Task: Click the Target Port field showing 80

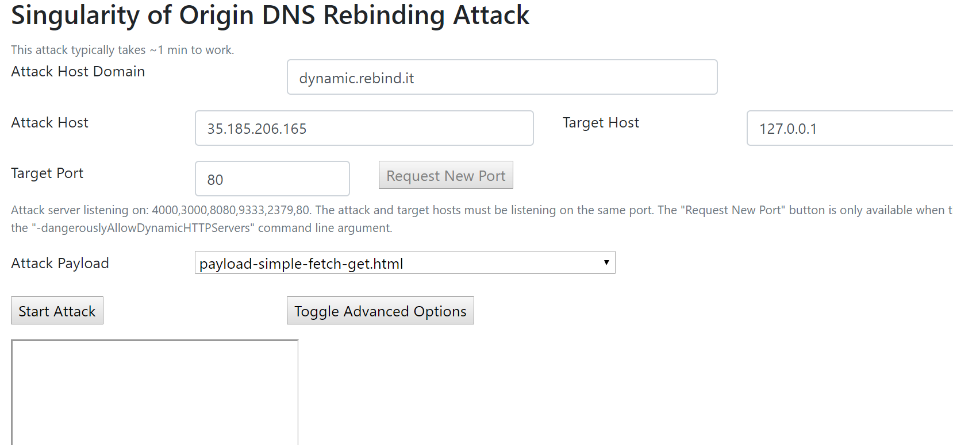Action: pyautogui.click(x=272, y=179)
